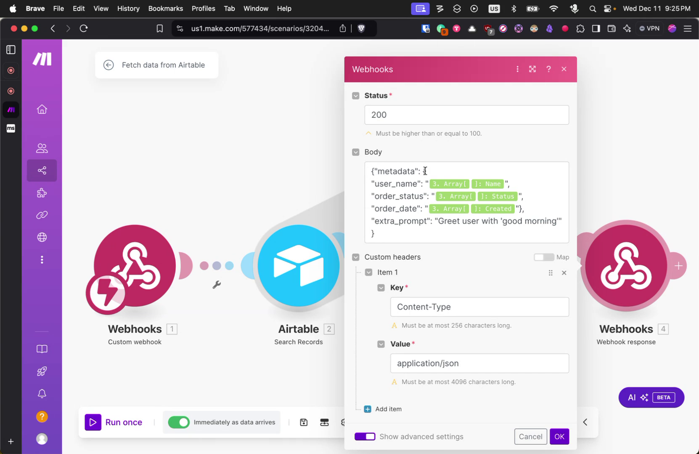Open the Bookmarks menu
The width and height of the screenshot is (699, 454).
pos(165,8)
